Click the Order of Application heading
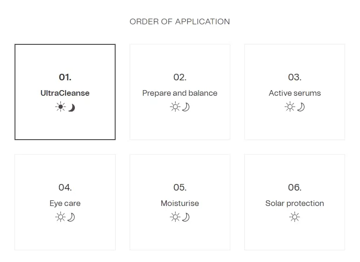 click(x=180, y=21)
